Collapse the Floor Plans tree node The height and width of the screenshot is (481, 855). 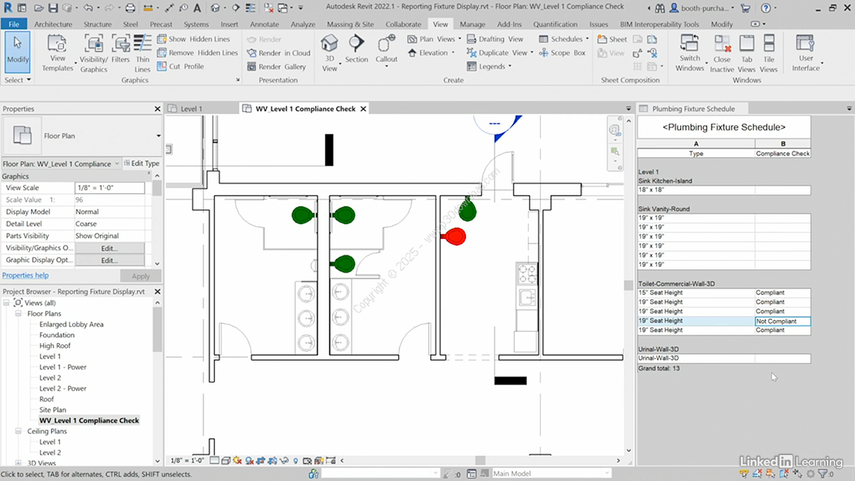(20, 313)
